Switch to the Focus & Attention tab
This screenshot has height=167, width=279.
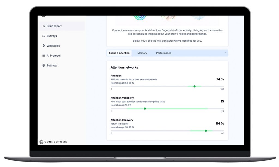pos(119,53)
